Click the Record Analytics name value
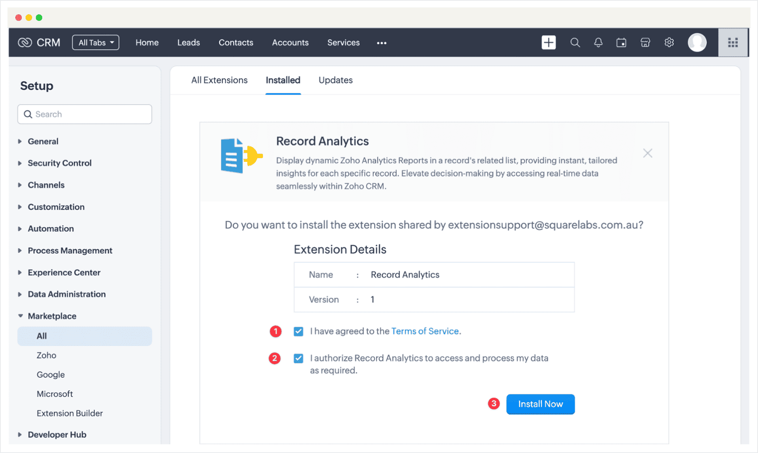The width and height of the screenshot is (758, 453). (405, 275)
